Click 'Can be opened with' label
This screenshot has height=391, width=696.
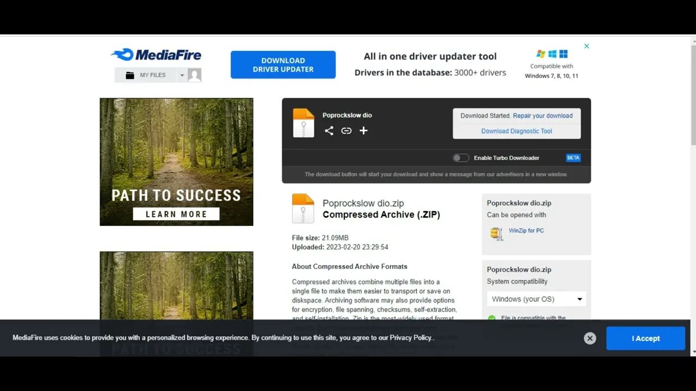point(517,215)
